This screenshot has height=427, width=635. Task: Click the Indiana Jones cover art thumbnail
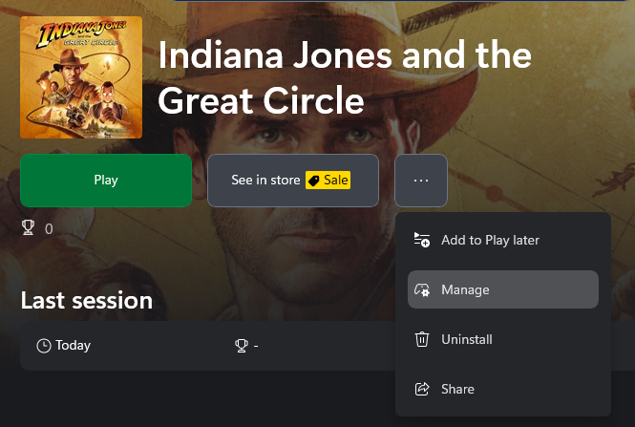click(81, 76)
